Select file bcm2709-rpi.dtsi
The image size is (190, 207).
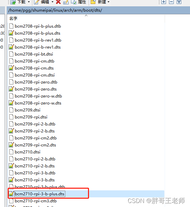tap(28, 117)
